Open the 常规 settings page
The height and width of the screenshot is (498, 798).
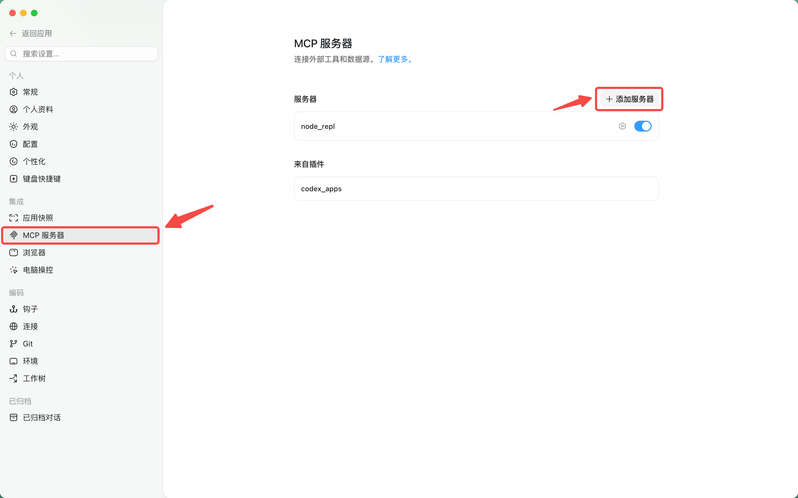pos(81,92)
